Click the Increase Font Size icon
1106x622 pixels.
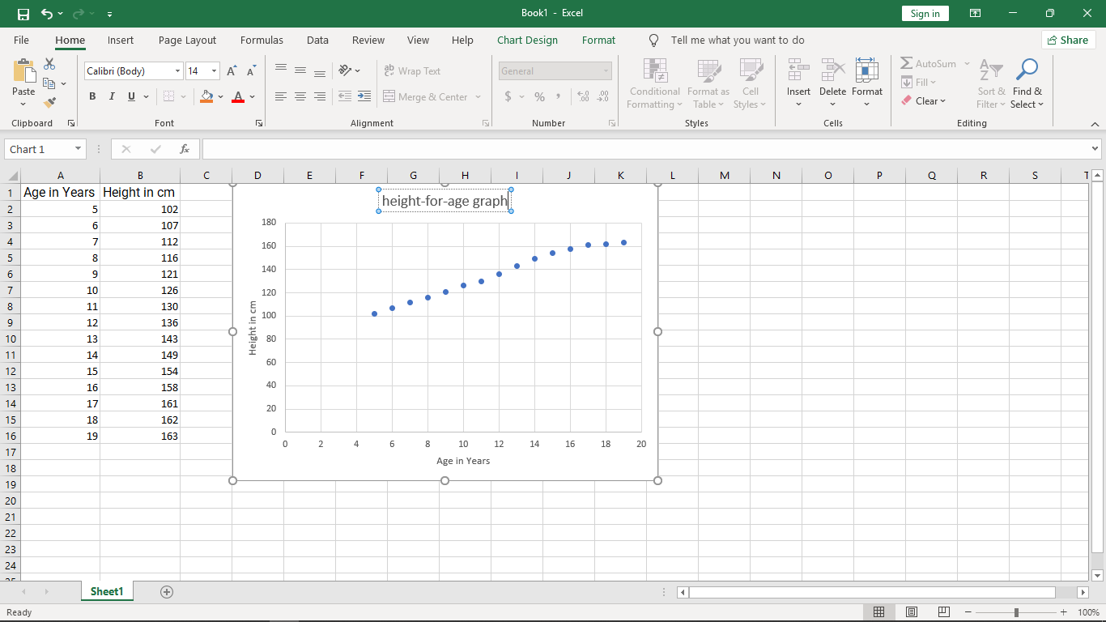pyautogui.click(x=232, y=71)
